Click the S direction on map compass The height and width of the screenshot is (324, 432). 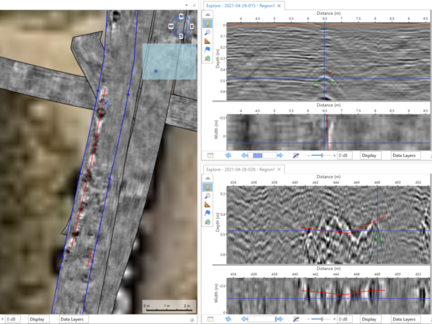coord(181,36)
